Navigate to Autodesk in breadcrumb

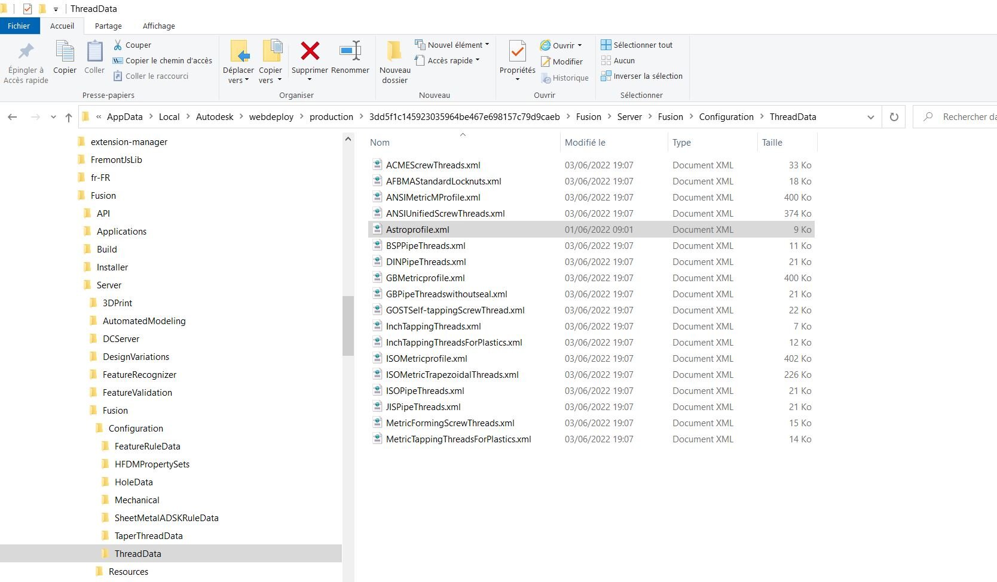coord(215,117)
